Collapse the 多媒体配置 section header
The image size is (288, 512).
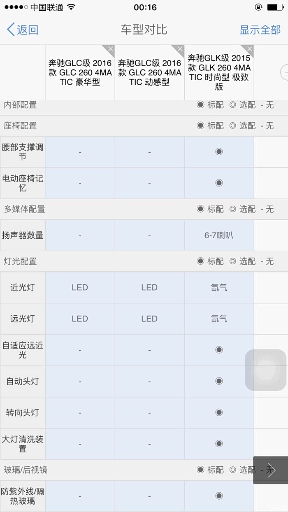pyautogui.click(x=25, y=209)
